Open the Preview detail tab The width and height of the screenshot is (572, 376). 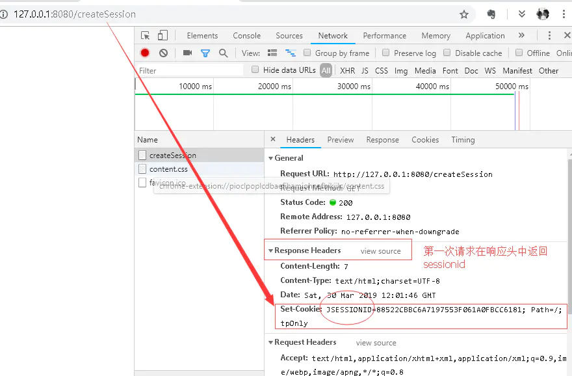coord(341,140)
